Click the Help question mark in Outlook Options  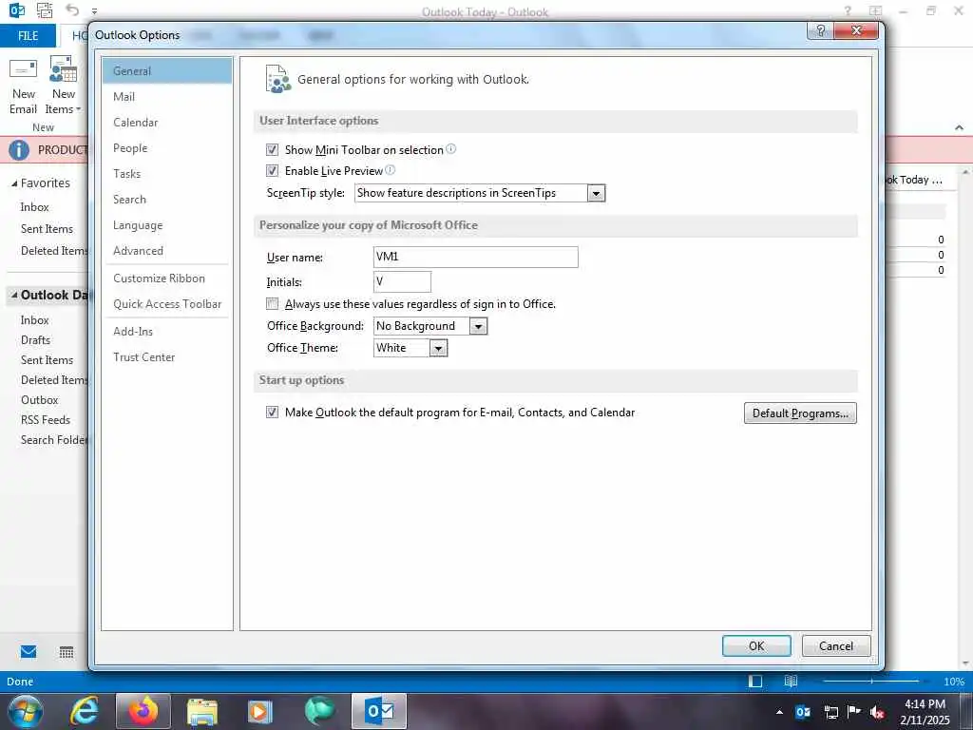(x=820, y=30)
